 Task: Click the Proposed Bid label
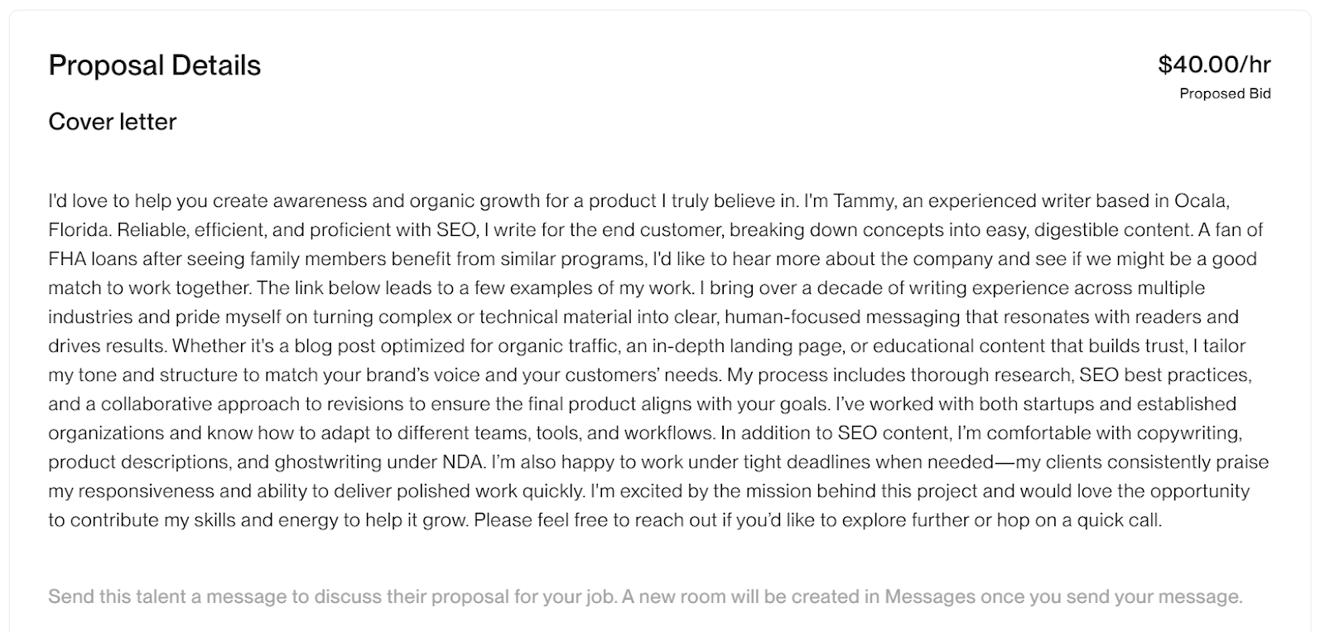click(1225, 94)
